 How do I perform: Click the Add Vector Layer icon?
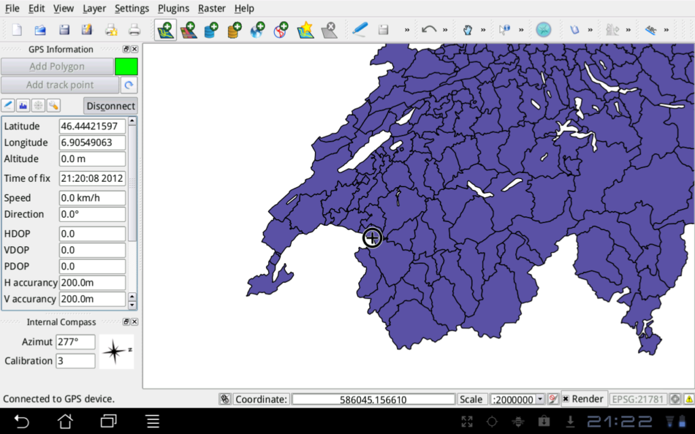(166, 30)
